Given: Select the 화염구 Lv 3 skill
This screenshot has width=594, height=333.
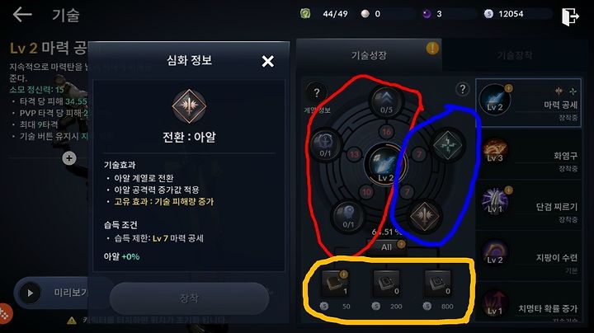Looking at the screenshot, I should (529, 154).
